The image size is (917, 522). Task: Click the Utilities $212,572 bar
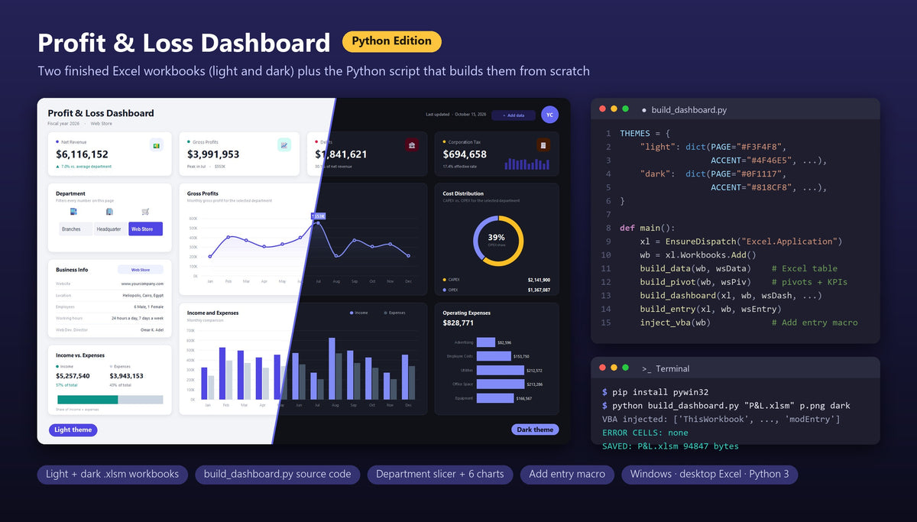(500, 370)
